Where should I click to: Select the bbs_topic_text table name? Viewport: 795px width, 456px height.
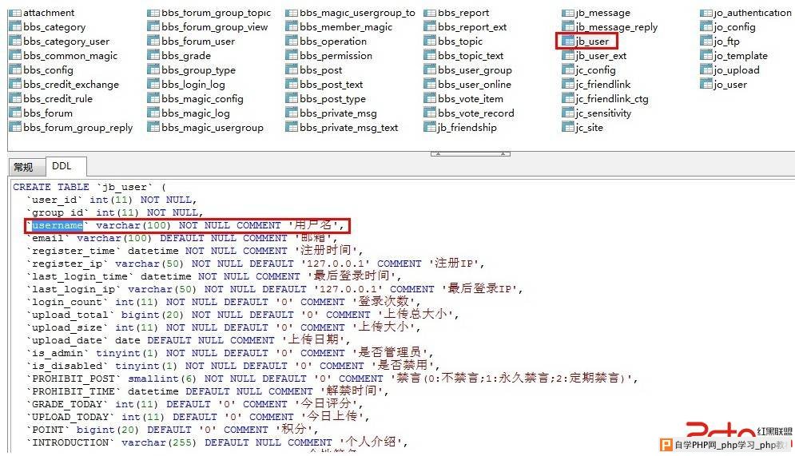pyautogui.click(x=471, y=56)
